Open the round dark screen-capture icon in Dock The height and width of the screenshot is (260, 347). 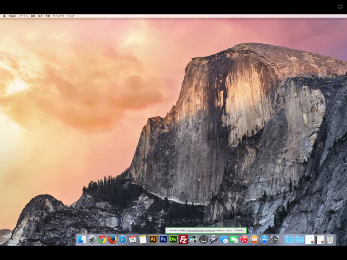(204, 239)
